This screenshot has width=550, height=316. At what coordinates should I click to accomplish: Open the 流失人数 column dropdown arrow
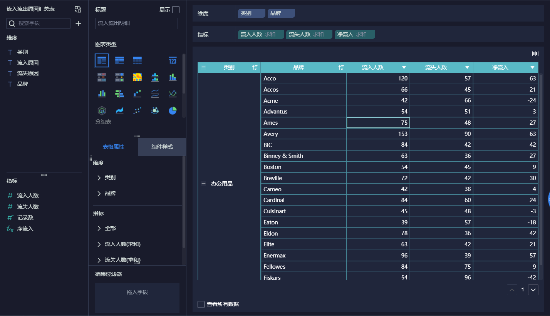click(467, 67)
